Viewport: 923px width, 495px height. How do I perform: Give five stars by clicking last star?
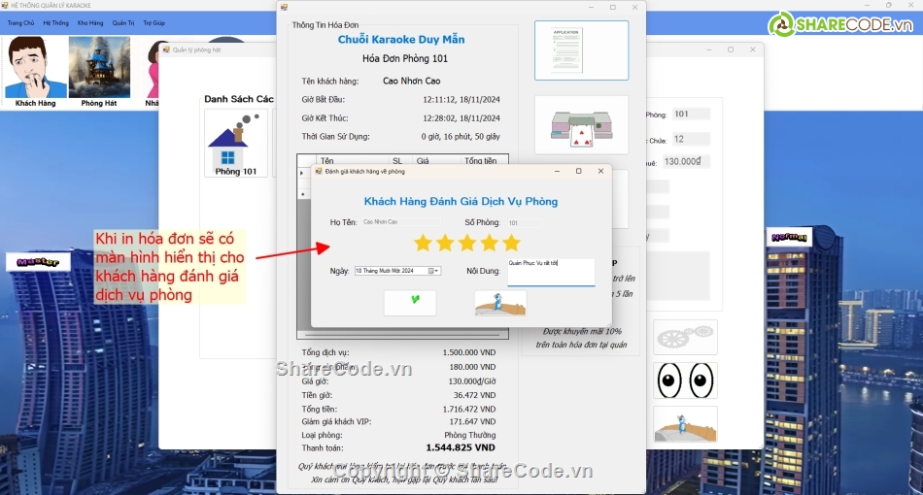click(x=511, y=243)
